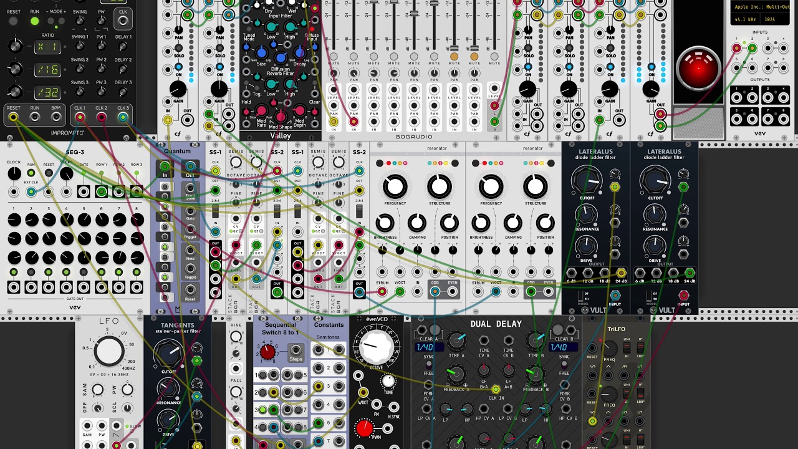Click the CLOCK knob on SEQ-3
Viewport: 798px width, 449px height.
tap(14, 175)
